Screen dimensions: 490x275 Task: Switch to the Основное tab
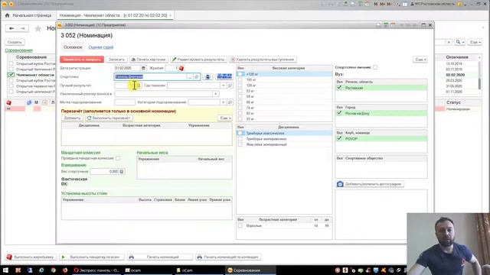coord(73,47)
